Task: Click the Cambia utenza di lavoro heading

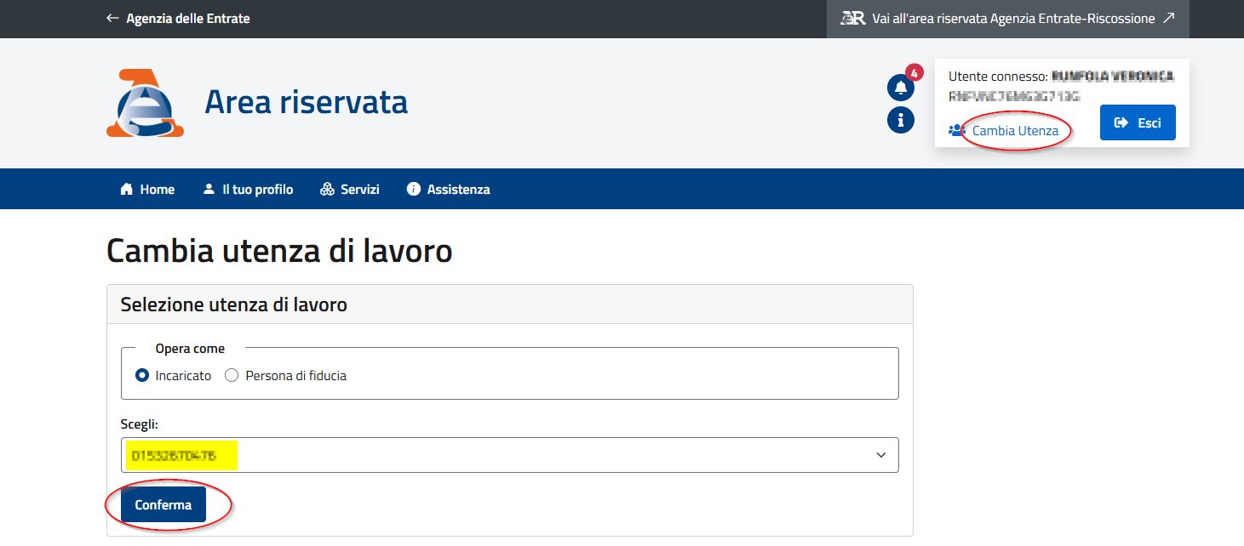Action: (279, 252)
